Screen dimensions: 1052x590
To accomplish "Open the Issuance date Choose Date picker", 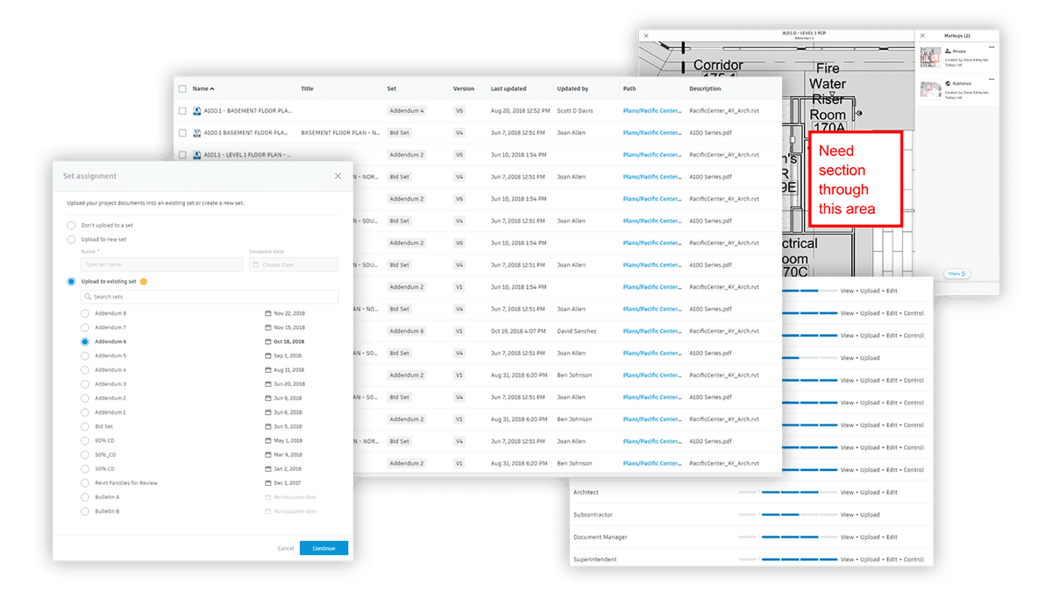I will (293, 264).
